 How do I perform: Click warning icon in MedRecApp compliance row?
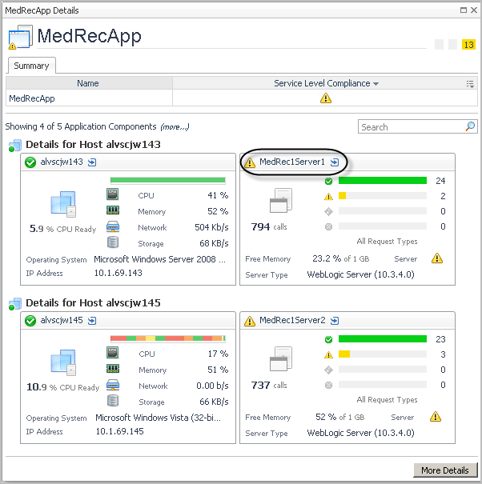coord(326,98)
